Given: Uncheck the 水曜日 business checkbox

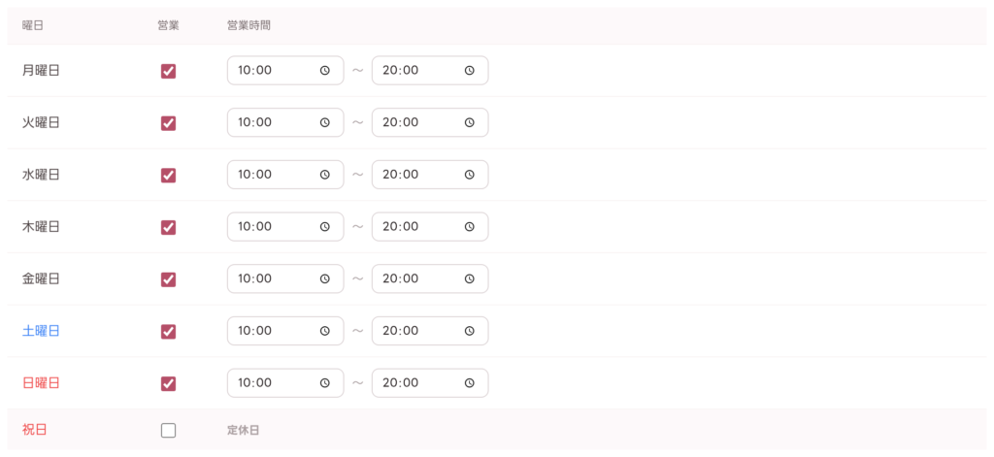Looking at the screenshot, I should (168, 175).
